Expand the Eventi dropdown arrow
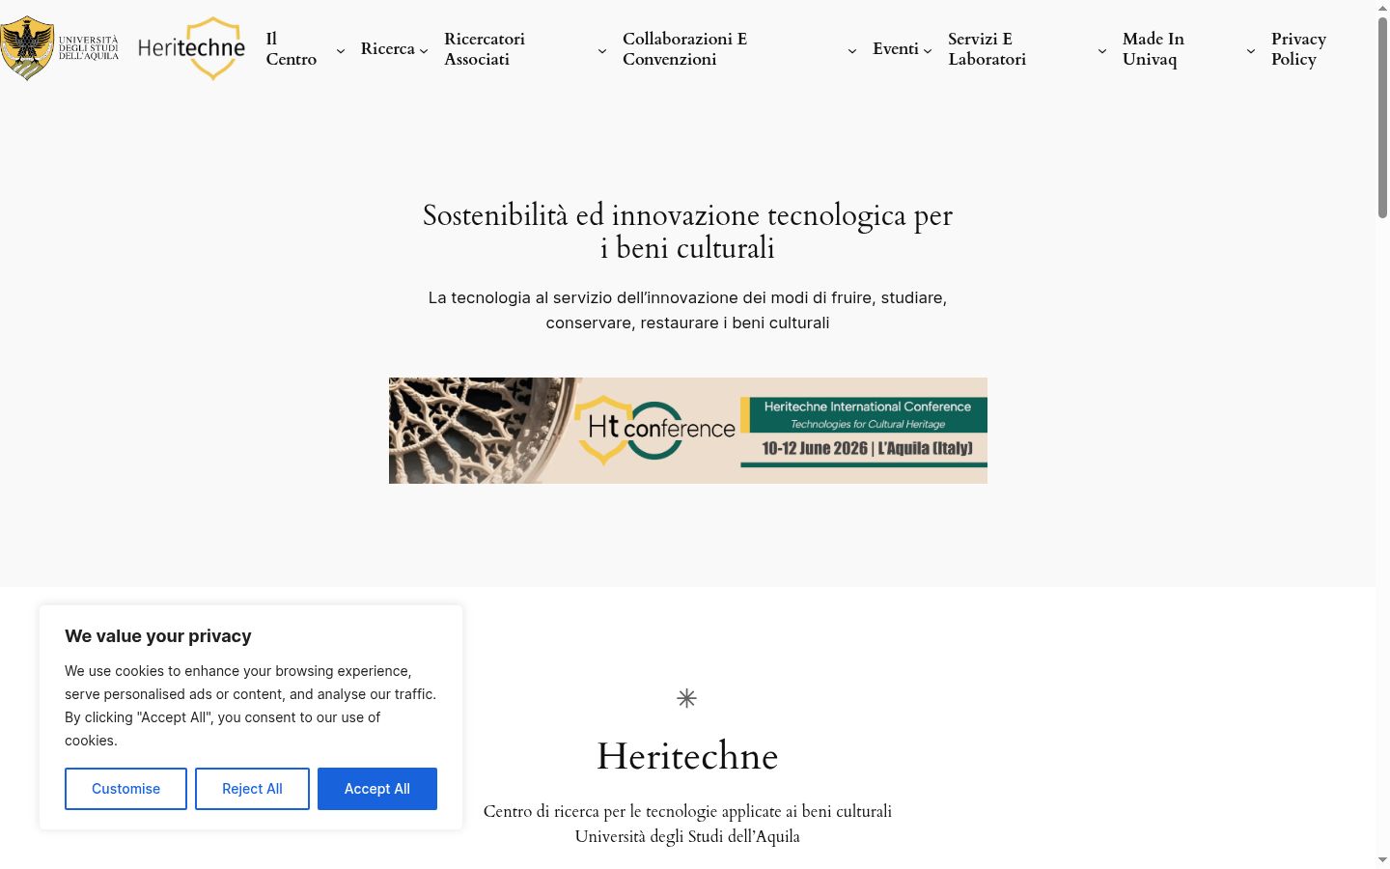 928,50
